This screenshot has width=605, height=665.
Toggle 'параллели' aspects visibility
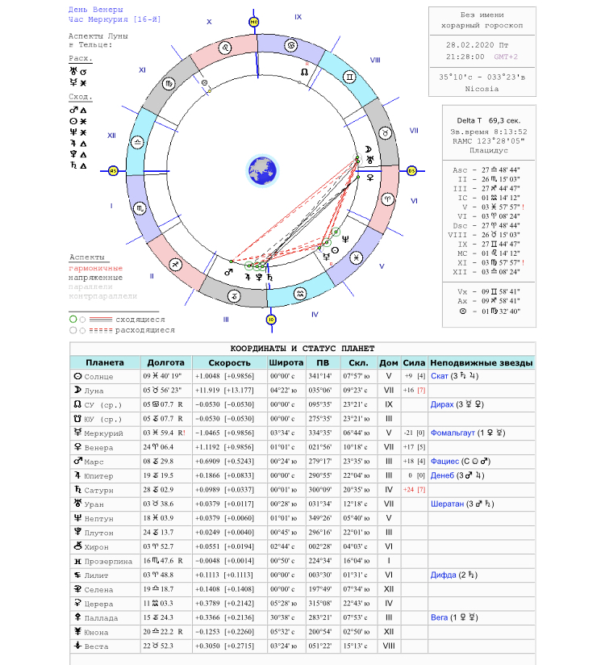click(x=90, y=287)
